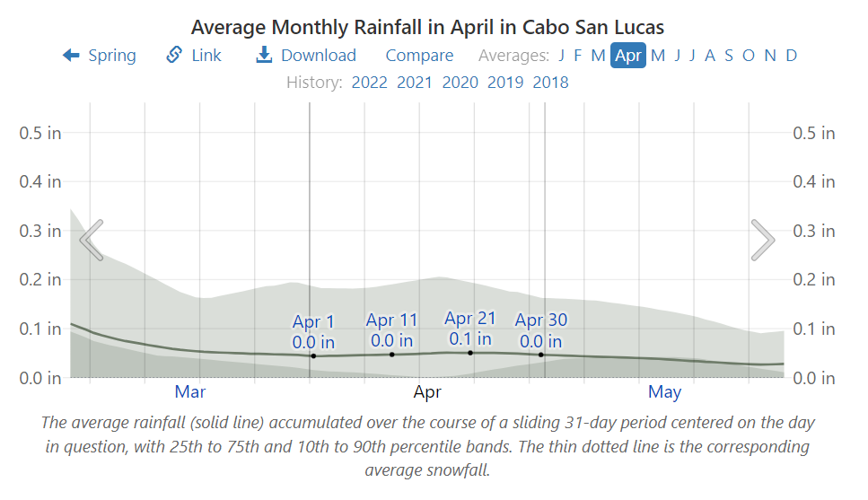Open the 2020 history link
This screenshot has width=868, height=500.
pos(460,83)
